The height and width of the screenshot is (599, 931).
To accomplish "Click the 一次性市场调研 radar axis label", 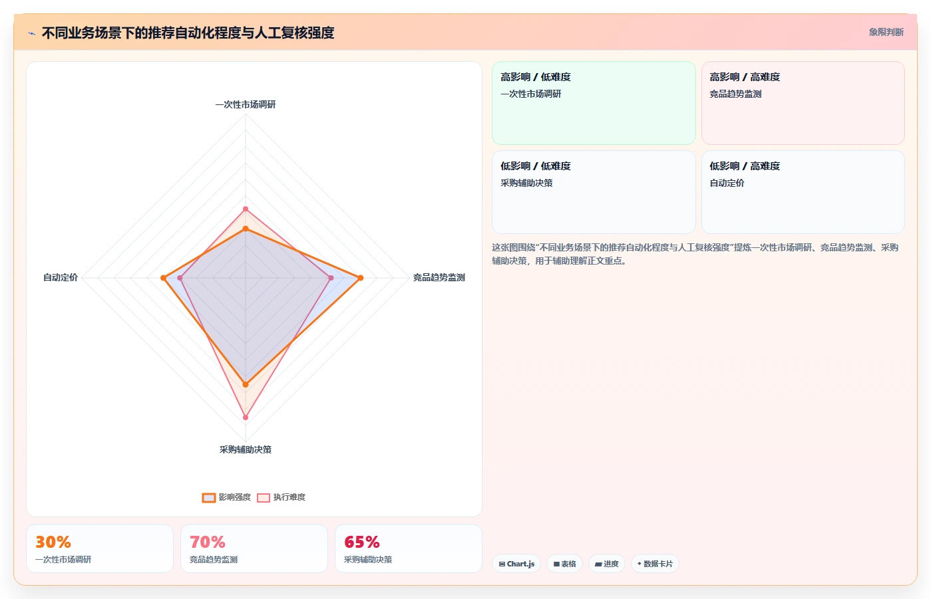I will [x=246, y=104].
